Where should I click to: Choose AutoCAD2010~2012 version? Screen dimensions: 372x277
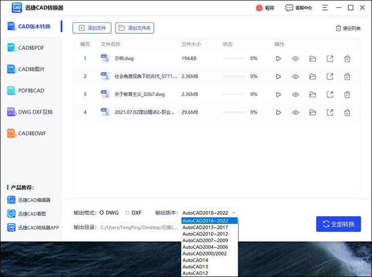pyautogui.click(x=209, y=234)
